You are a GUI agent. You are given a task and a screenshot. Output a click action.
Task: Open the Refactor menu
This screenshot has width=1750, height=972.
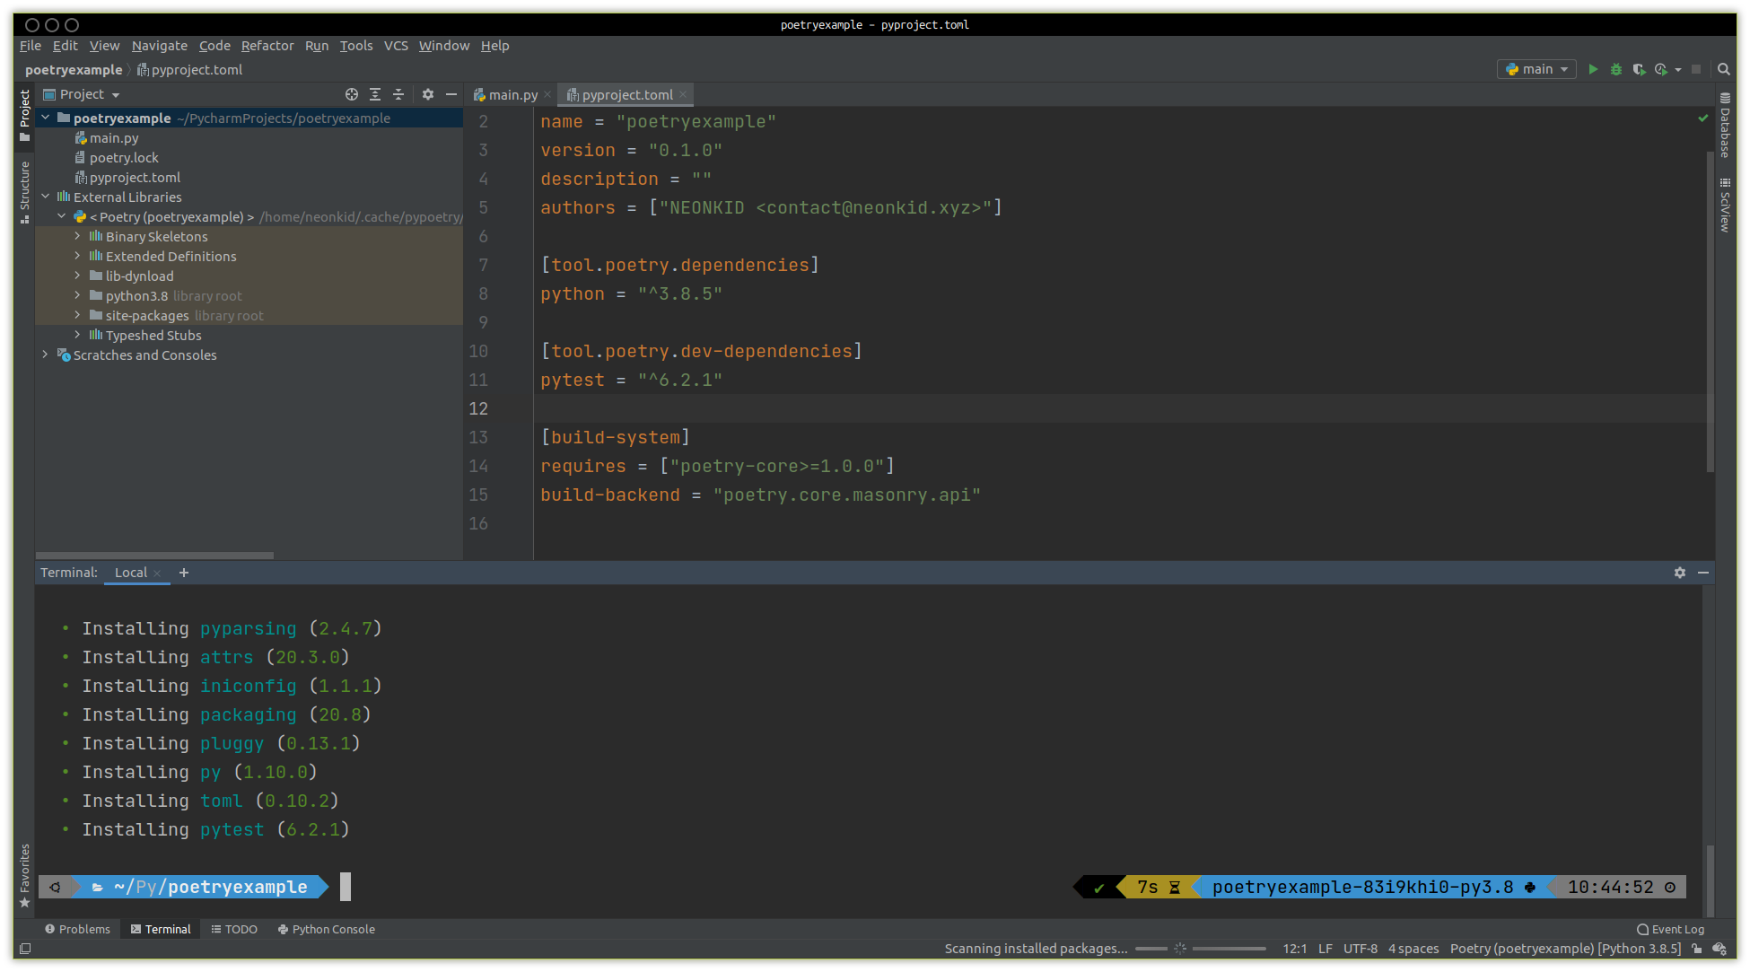click(x=267, y=46)
